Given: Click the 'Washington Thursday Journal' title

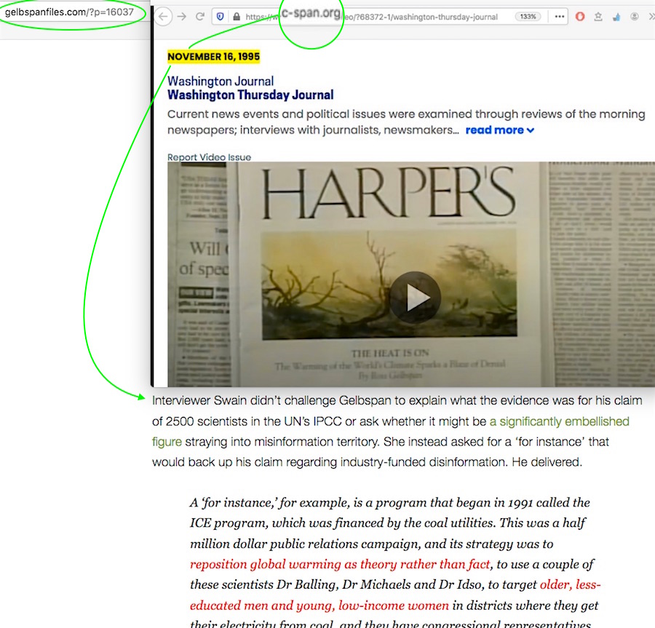Looking at the screenshot, I should click(x=250, y=95).
